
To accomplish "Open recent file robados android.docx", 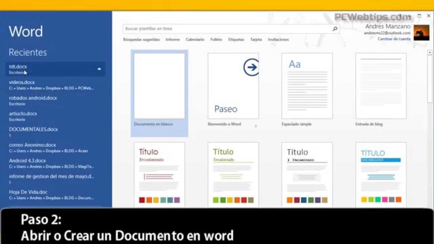I will pyautogui.click(x=55, y=100).
